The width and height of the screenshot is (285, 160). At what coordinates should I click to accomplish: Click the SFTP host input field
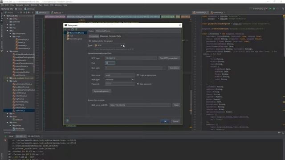tap(130, 58)
